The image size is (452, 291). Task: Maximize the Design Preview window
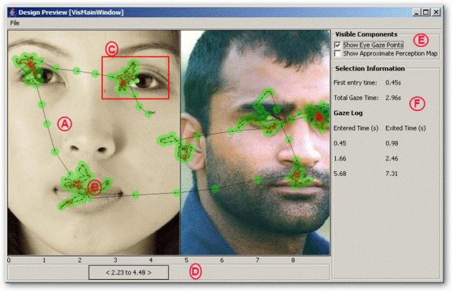pyautogui.click(x=426, y=12)
